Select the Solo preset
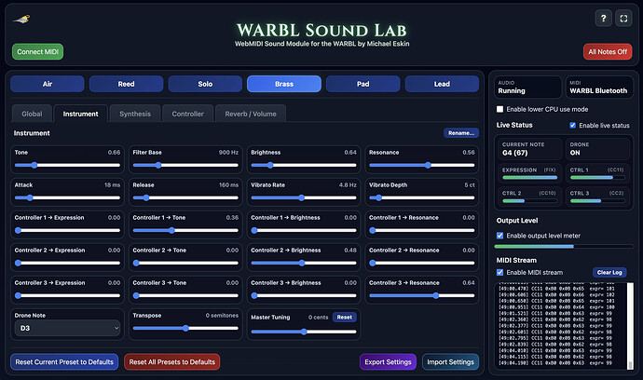This screenshot has height=380, width=643. coord(205,84)
